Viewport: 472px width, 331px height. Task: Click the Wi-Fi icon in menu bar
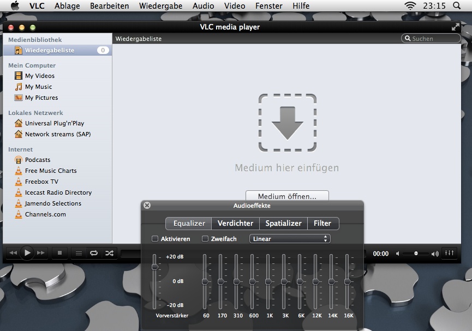coord(409,6)
